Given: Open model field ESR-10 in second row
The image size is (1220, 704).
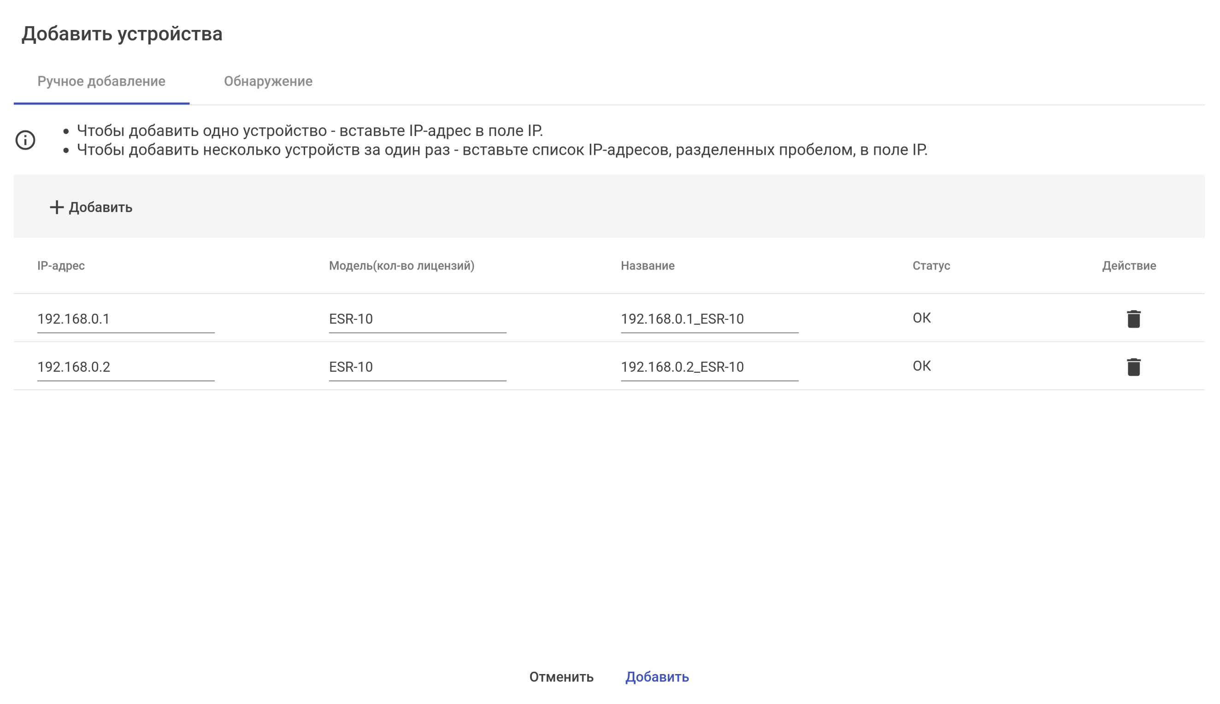Looking at the screenshot, I should (x=417, y=367).
